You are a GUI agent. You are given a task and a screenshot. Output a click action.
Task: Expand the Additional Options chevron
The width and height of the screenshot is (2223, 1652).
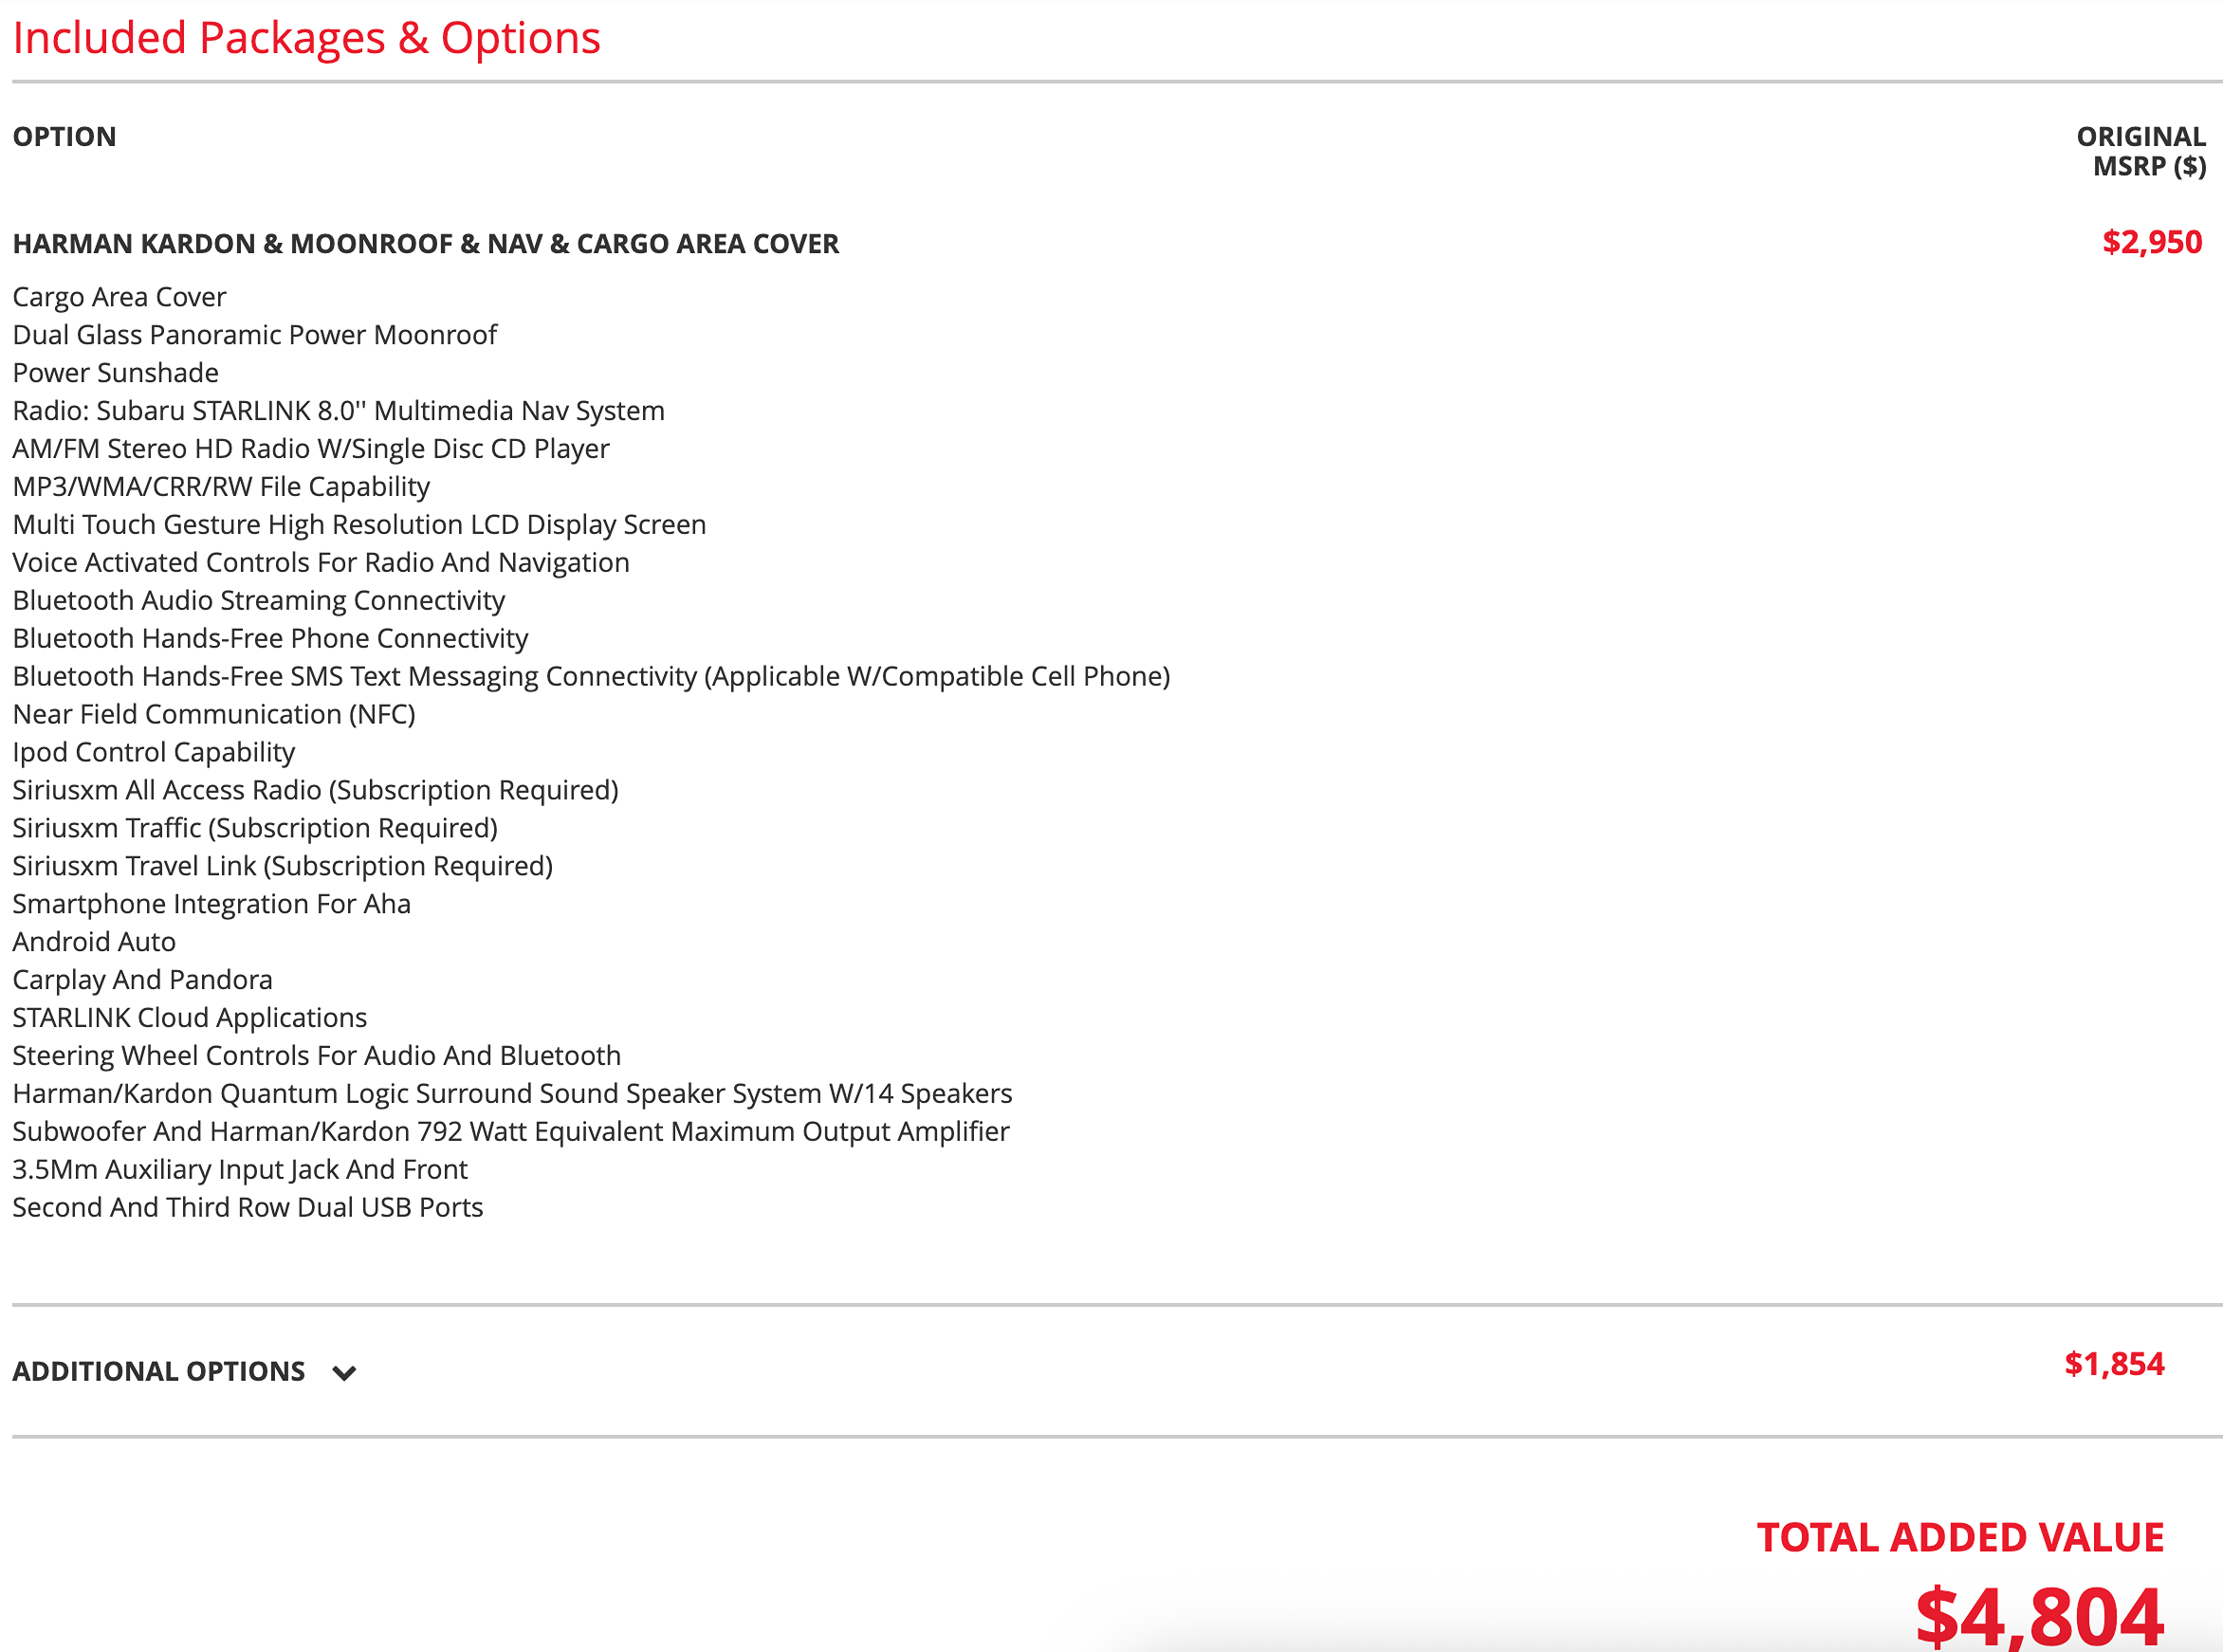pos(344,1373)
